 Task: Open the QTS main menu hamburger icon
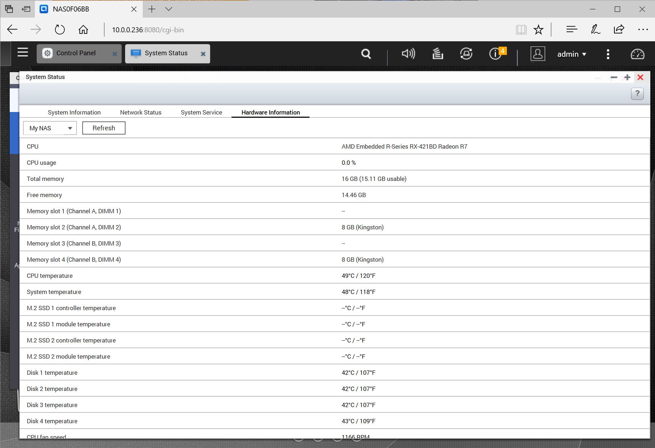(x=23, y=52)
